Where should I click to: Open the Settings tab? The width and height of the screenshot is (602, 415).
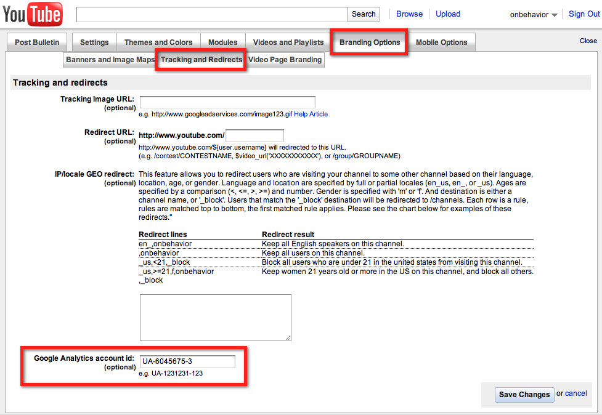coord(94,42)
